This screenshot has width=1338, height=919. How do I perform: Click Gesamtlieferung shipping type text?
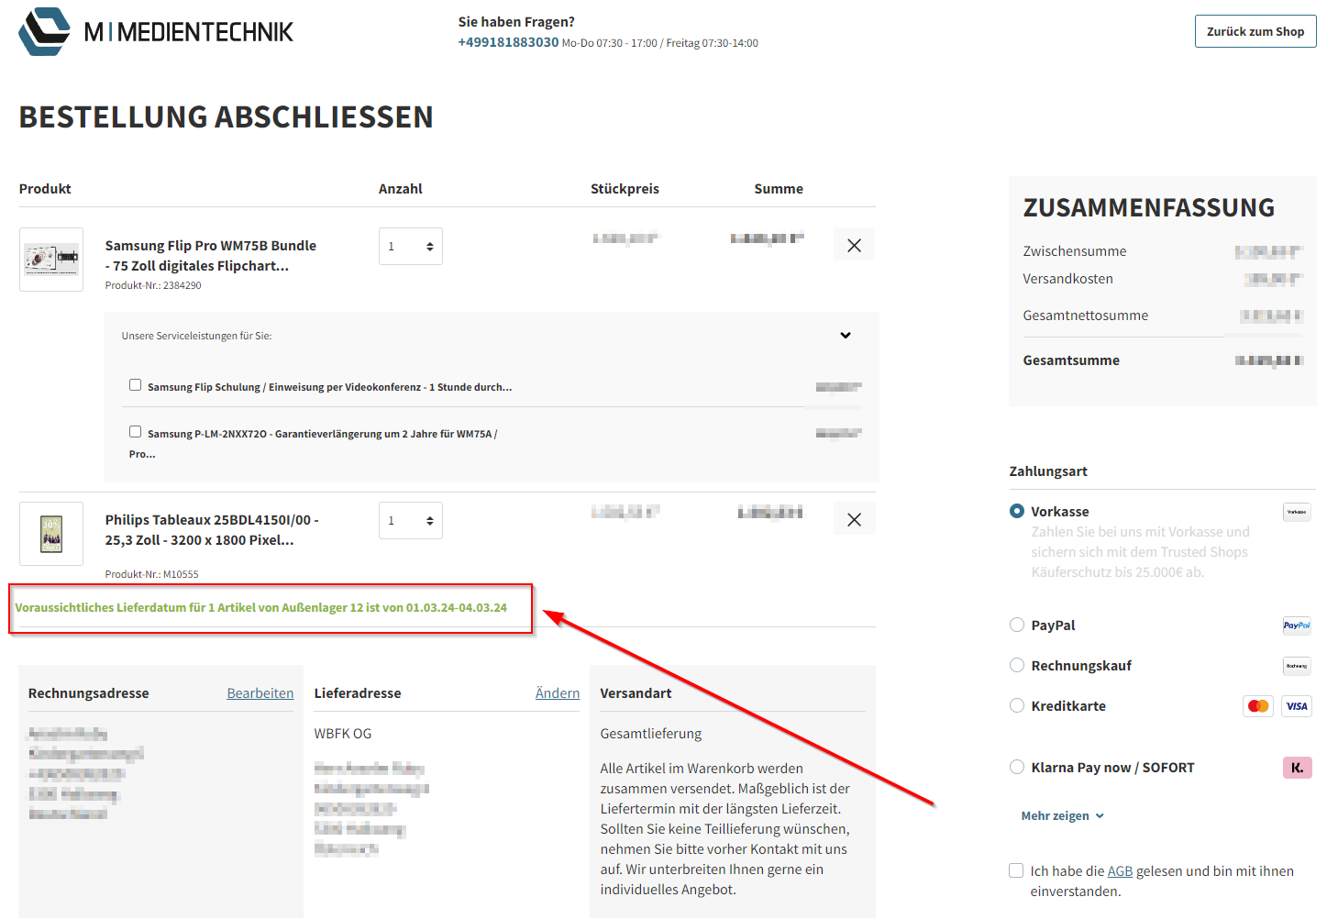click(x=651, y=734)
